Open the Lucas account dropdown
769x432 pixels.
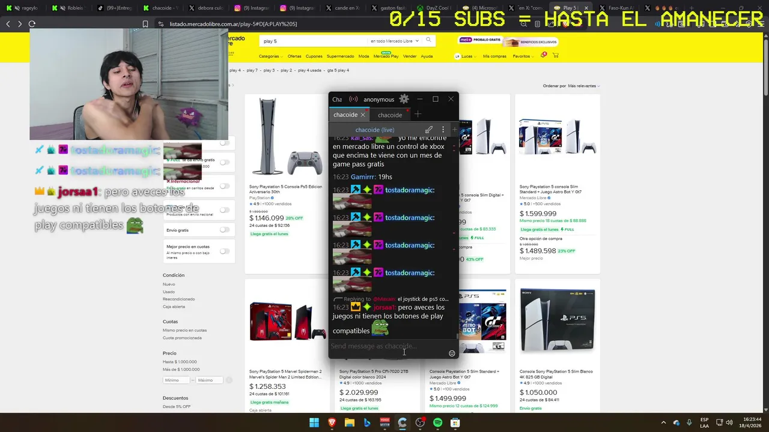(466, 56)
